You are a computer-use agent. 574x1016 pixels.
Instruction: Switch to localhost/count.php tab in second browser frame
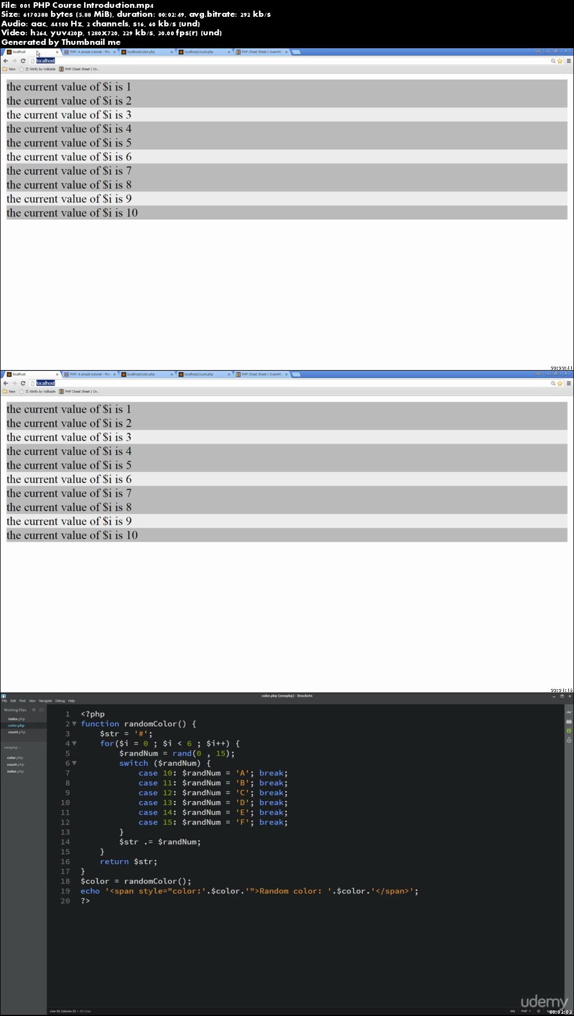tap(203, 374)
